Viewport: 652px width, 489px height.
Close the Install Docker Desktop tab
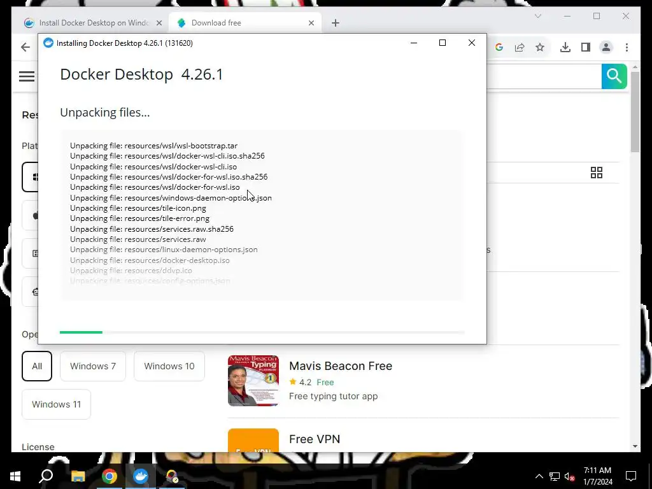click(159, 23)
